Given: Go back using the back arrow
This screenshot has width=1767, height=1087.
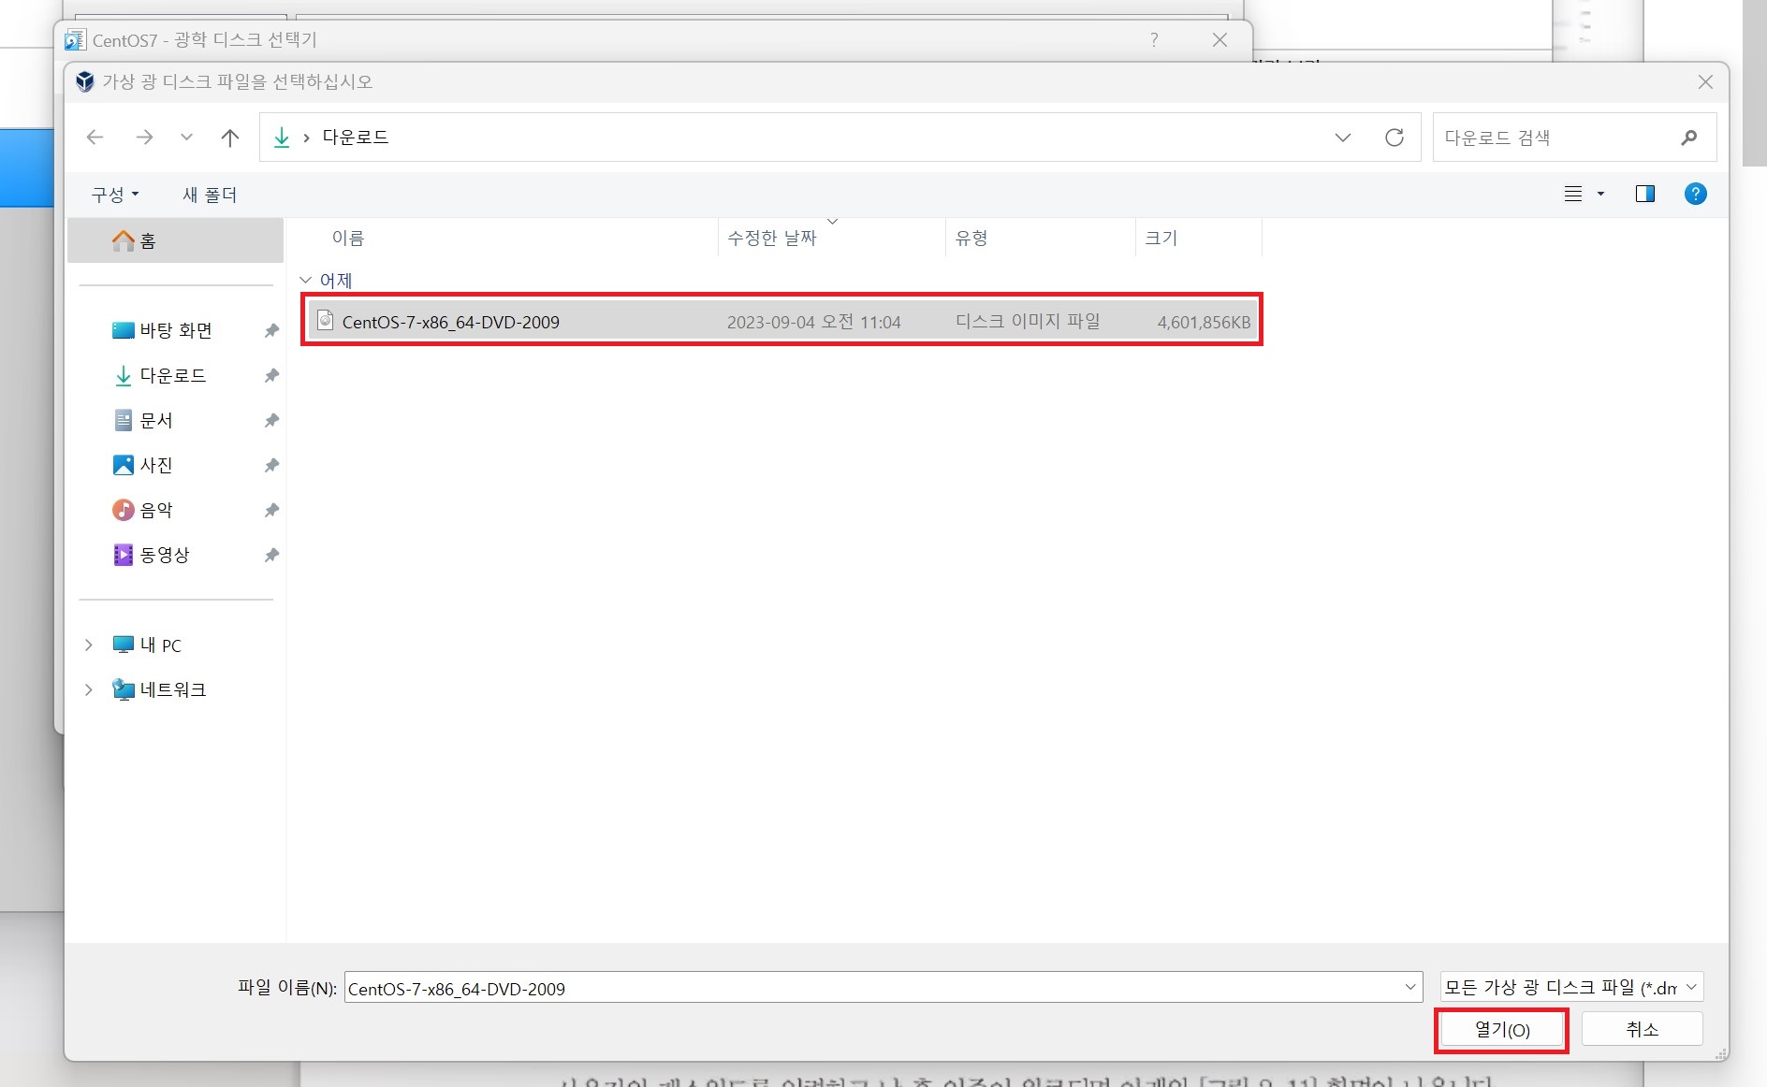Looking at the screenshot, I should pyautogui.click(x=95, y=138).
